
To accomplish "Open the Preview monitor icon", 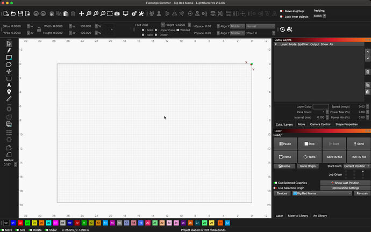I will (x=126, y=14).
